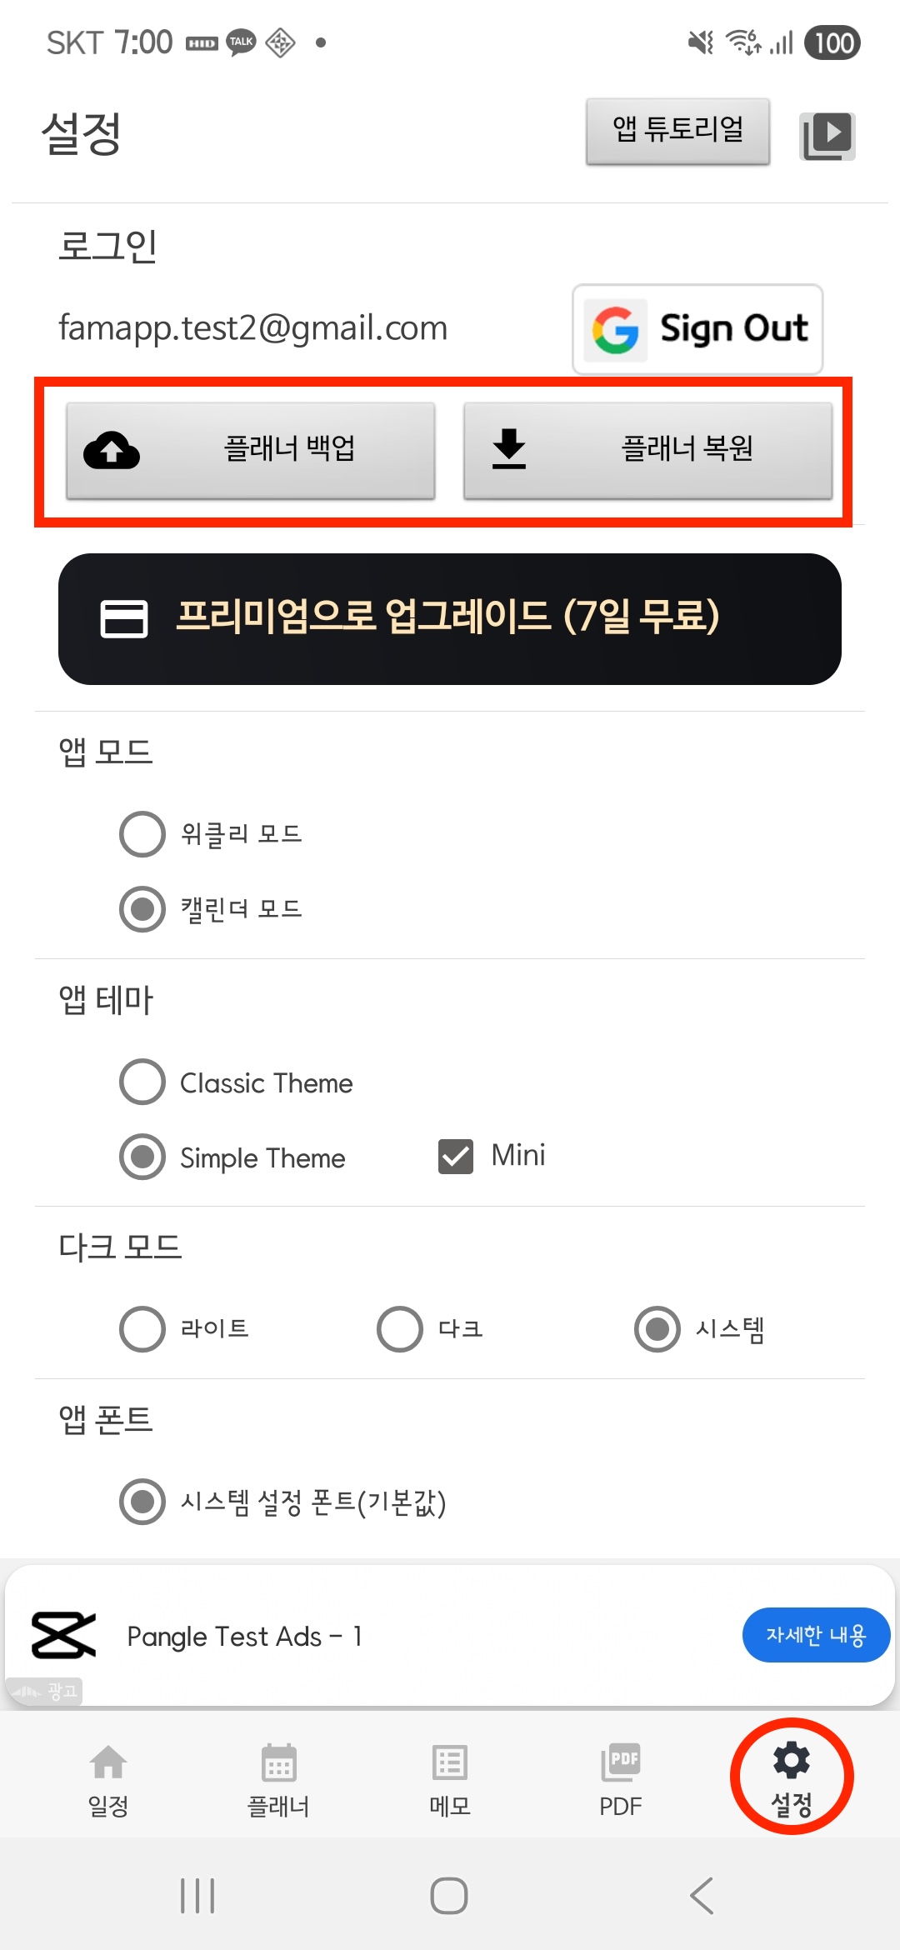Tap the cloud upload backup icon
This screenshot has width=900, height=1950.
[112, 450]
